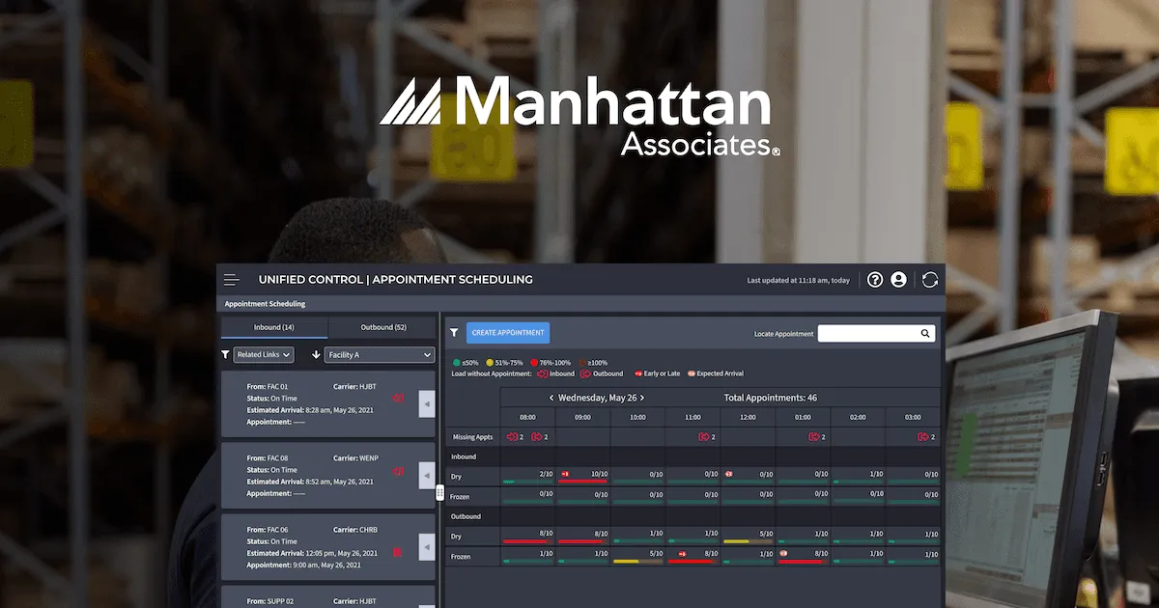
Task: Click the Missing Appts row label
Action: click(x=472, y=438)
